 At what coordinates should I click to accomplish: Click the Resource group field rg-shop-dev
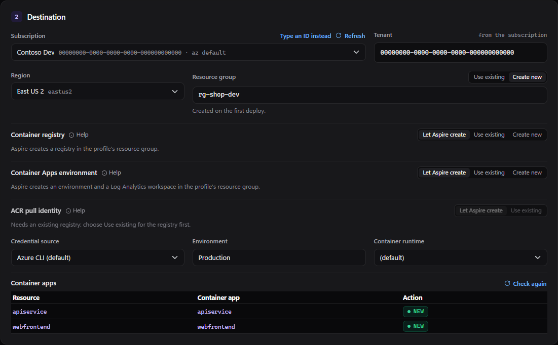(369, 95)
